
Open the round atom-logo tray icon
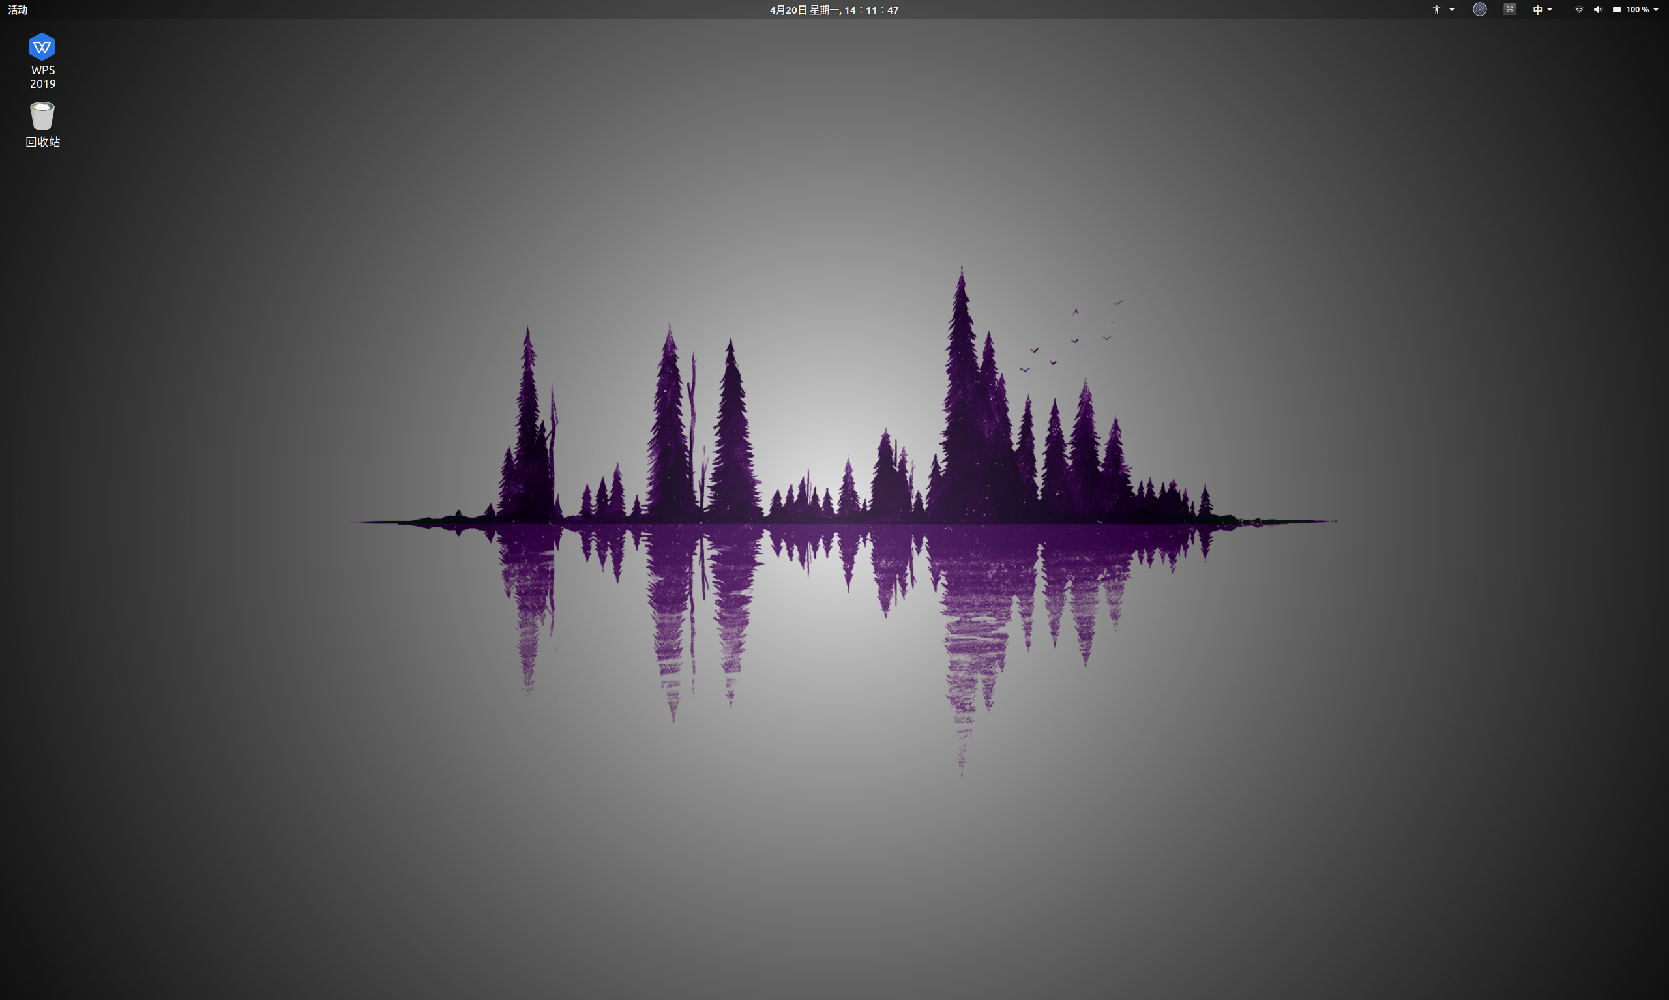point(1480,9)
